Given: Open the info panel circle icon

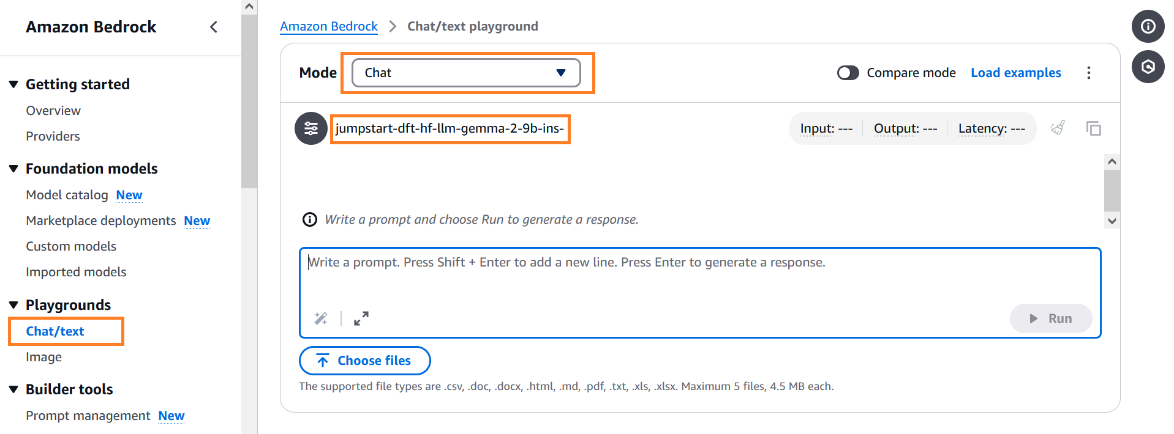Looking at the screenshot, I should (1148, 26).
